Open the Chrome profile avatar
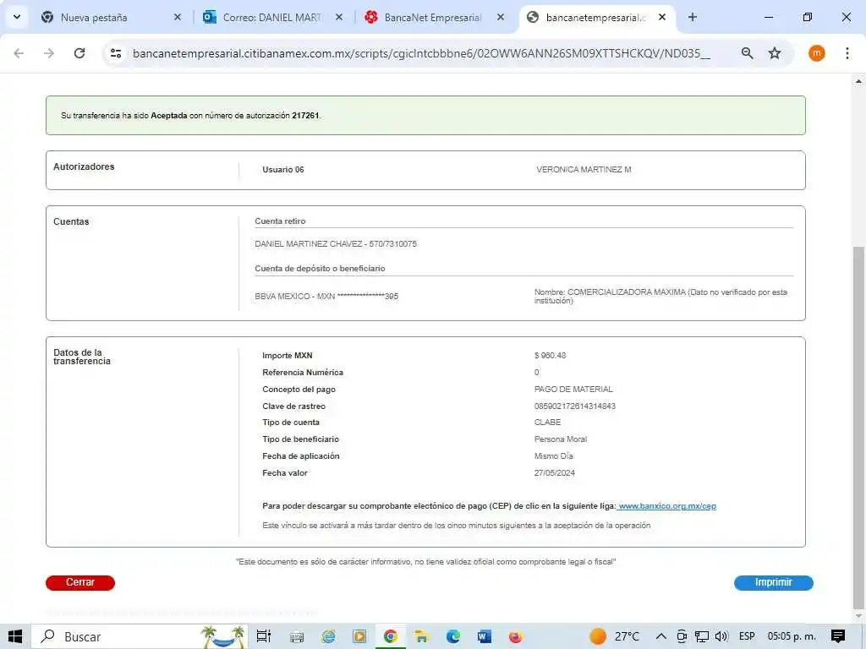Image resolution: width=866 pixels, height=649 pixels. click(816, 53)
